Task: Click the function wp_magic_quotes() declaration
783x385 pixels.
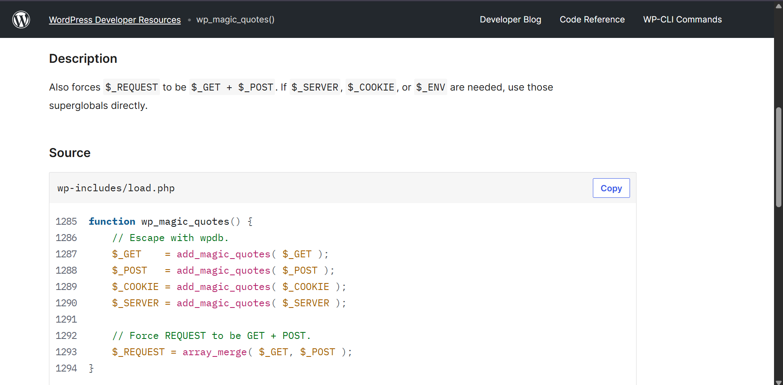Action: [171, 221]
